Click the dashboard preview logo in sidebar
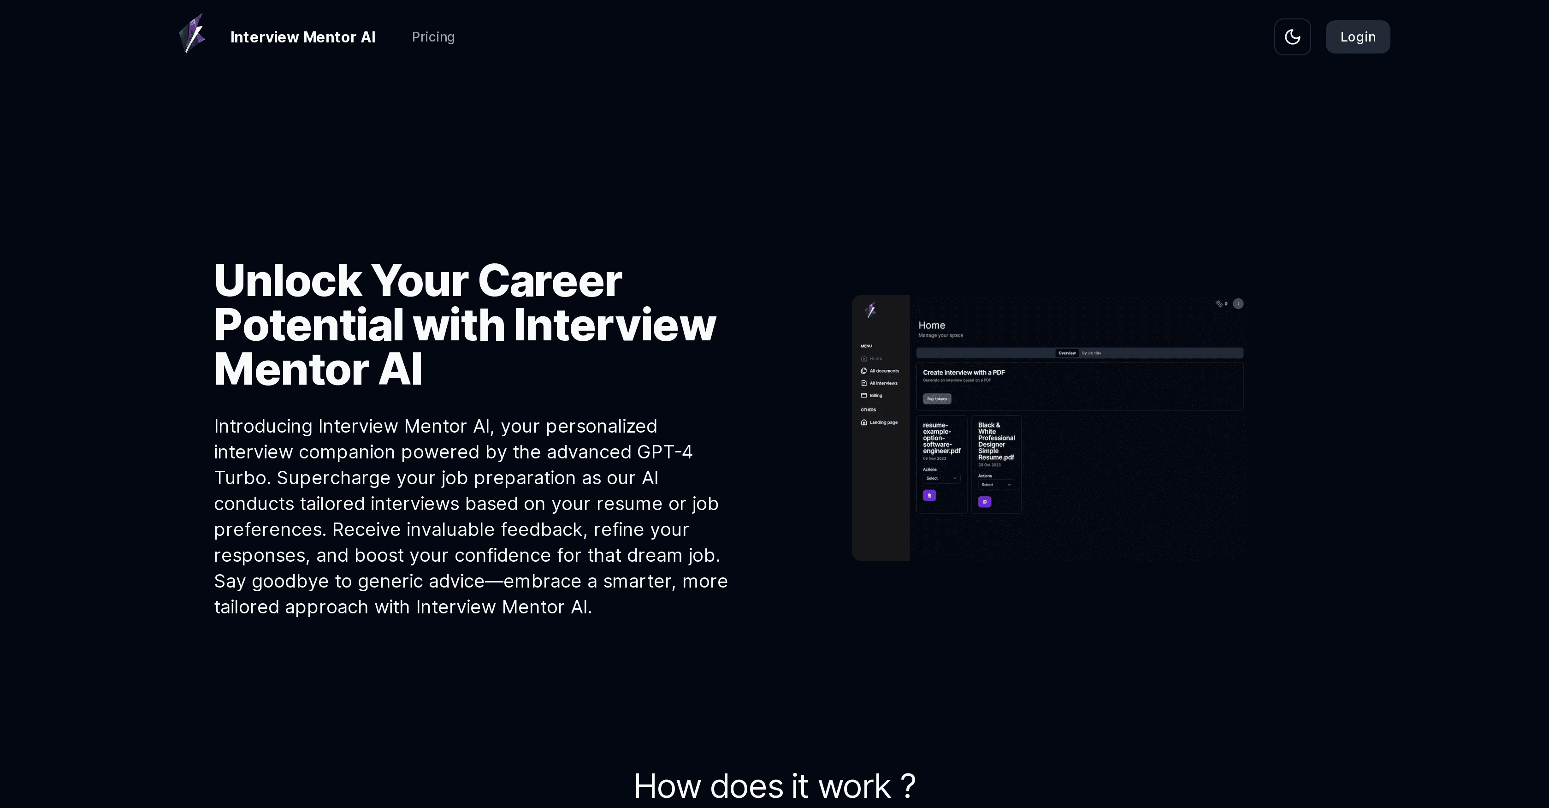Viewport: 1549px width, 808px height. point(871,310)
